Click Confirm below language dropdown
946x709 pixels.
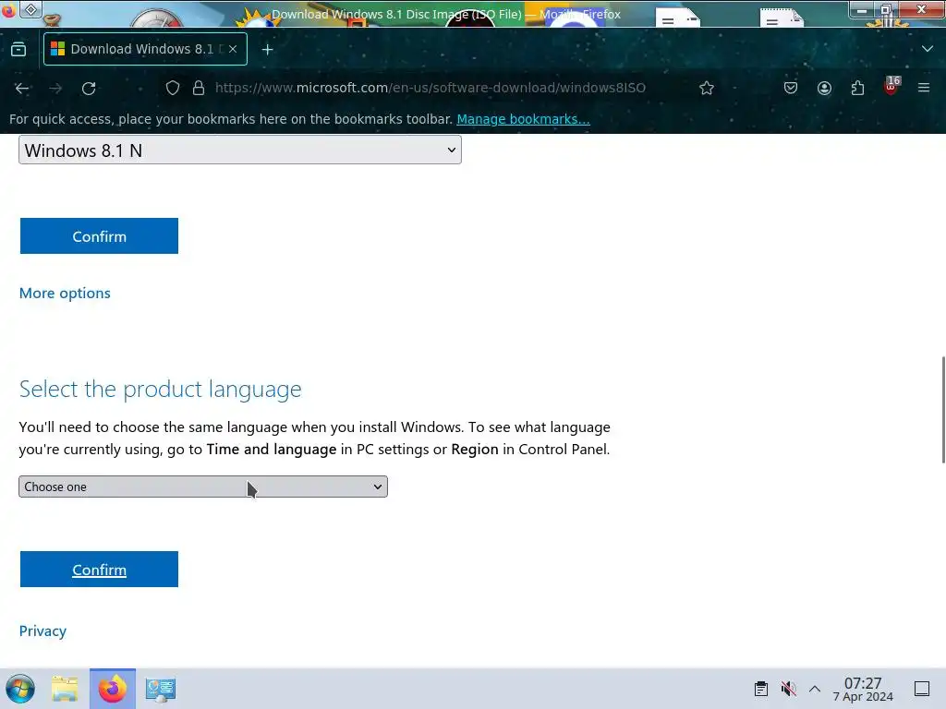(x=99, y=569)
